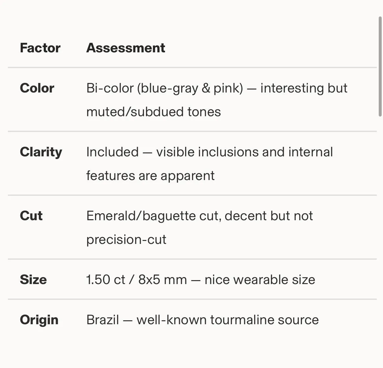This screenshot has width=383, height=368.
Task: Select the Origin row label
Action: pyautogui.click(x=39, y=320)
